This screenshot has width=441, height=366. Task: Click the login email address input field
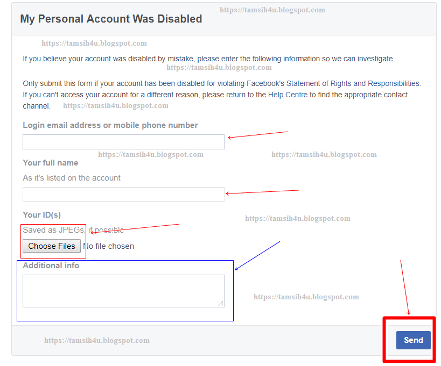(123, 141)
